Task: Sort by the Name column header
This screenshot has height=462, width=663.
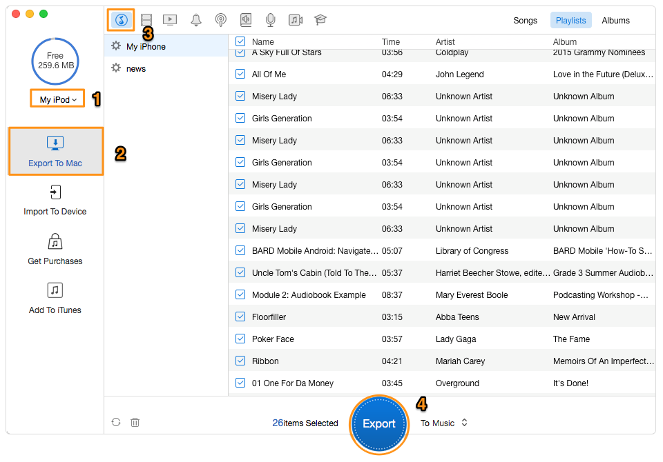Action: click(263, 42)
